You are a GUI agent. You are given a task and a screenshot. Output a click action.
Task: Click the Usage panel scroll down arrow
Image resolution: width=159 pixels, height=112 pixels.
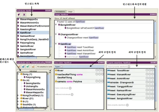(155, 57)
